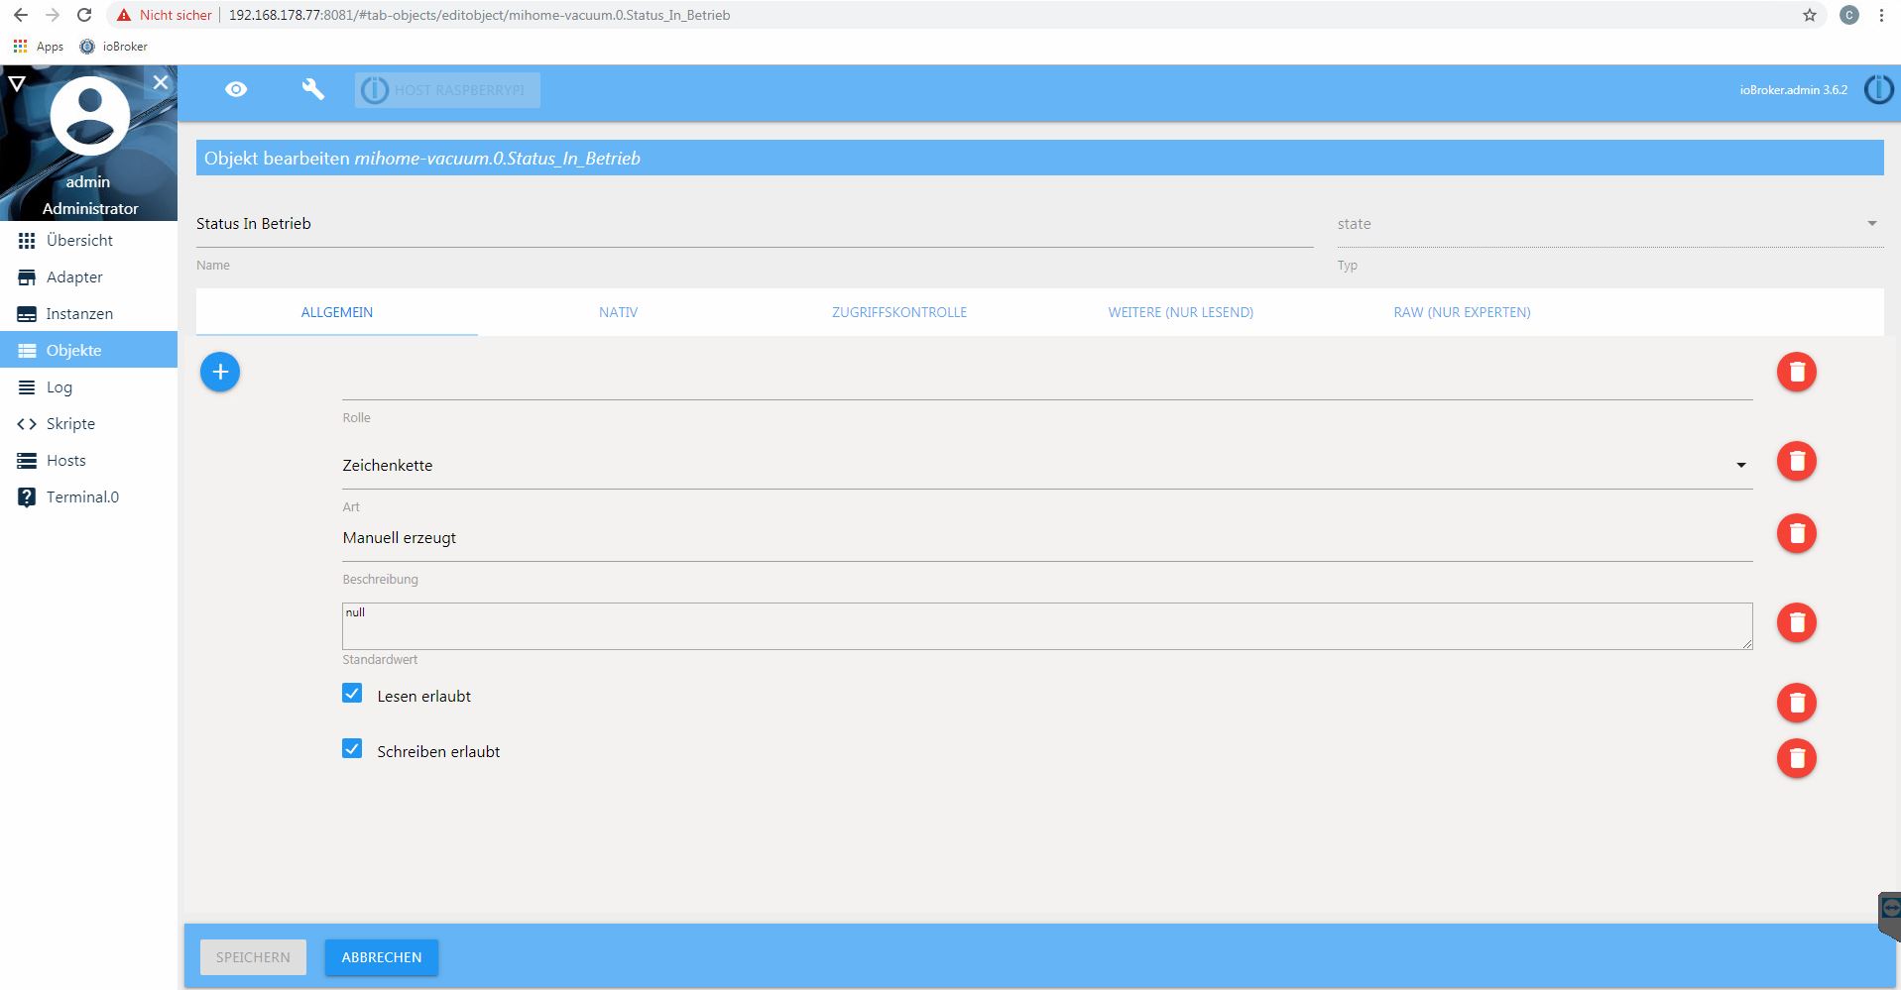
Task: Delete 'Lesen erlaubt' property with trash icon
Action: (1796, 703)
